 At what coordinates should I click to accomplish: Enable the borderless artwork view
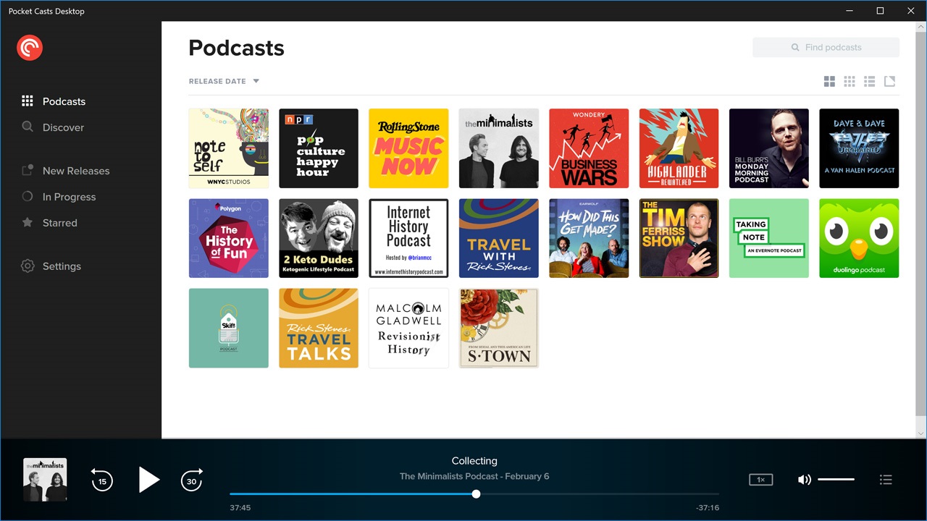coord(889,80)
